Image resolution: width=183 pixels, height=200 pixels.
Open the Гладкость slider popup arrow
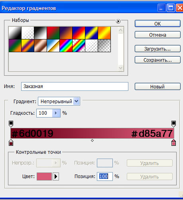coord(56,113)
